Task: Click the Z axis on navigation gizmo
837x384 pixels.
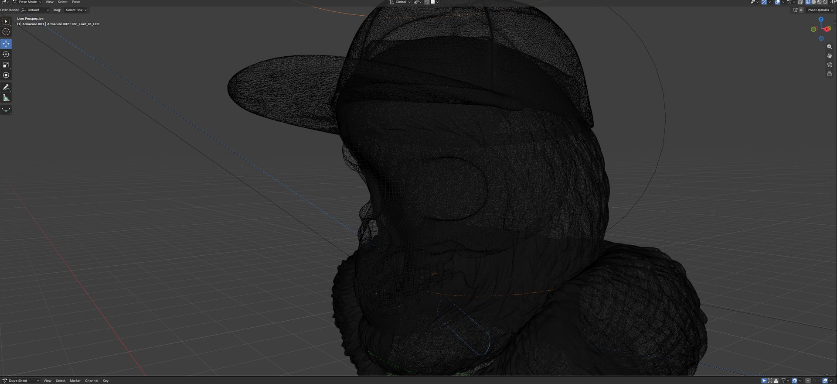Action: [821, 20]
